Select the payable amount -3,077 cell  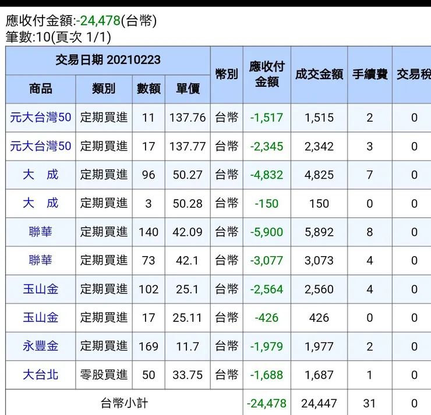click(267, 261)
